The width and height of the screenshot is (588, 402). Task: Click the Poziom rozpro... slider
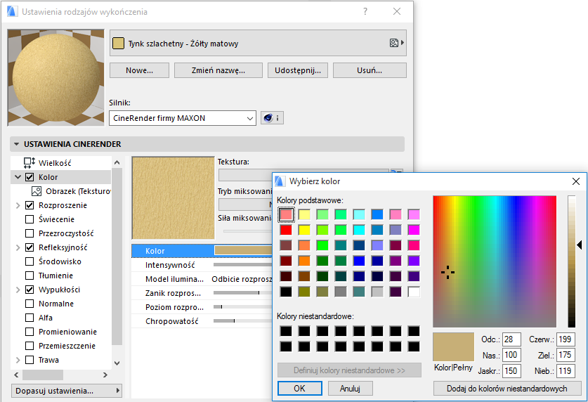pos(242,306)
